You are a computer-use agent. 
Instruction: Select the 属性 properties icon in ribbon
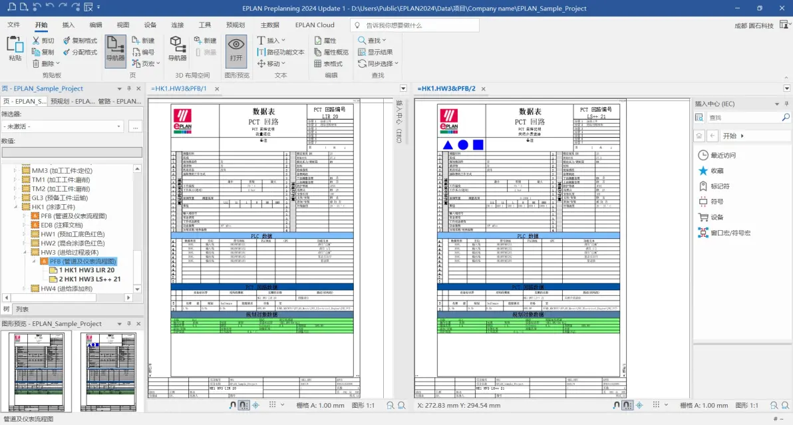point(318,41)
